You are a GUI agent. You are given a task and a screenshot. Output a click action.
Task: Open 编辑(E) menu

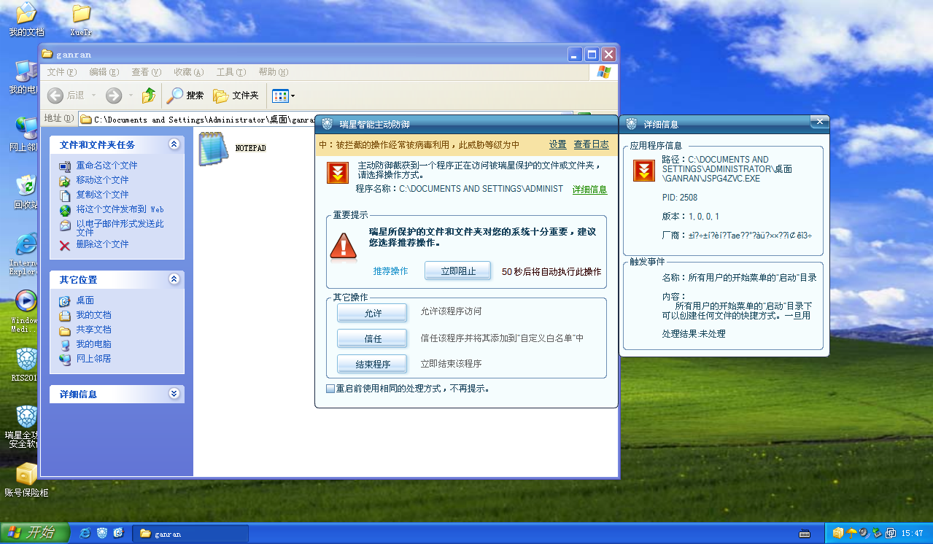point(104,72)
